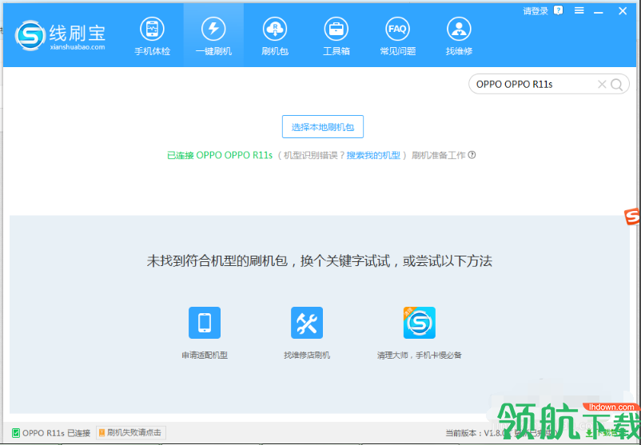This screenshot has width=641, height=445.
Task: Click the 找维修店刷机 wrench icon
Action: click(307, 323)
